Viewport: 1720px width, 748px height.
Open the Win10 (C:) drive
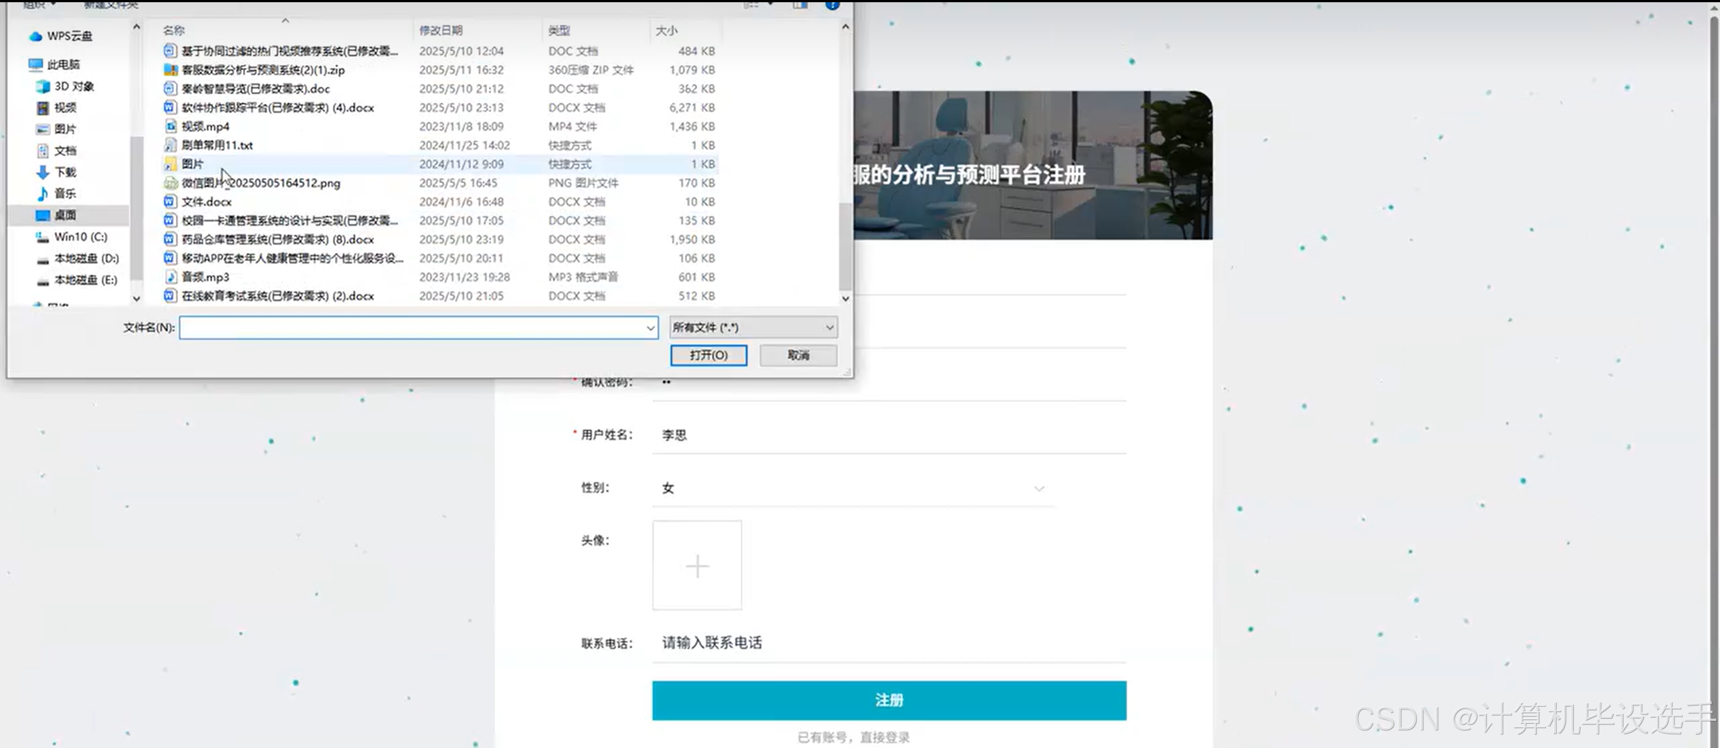click(72, 237)
